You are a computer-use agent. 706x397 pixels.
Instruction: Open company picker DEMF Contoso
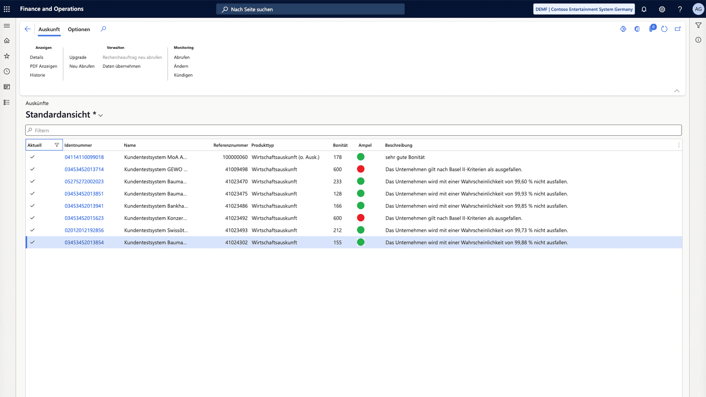coord(584,9)
